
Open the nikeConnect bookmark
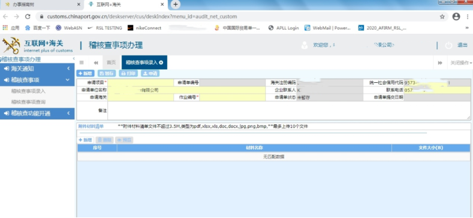coord(144,28)
